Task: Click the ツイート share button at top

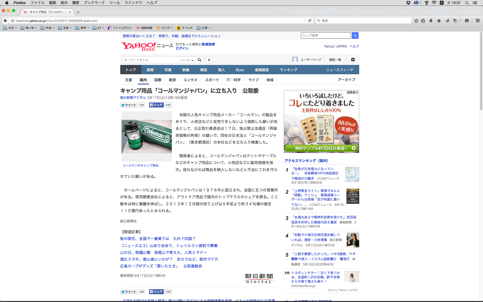Action: (x=129, y=105)
